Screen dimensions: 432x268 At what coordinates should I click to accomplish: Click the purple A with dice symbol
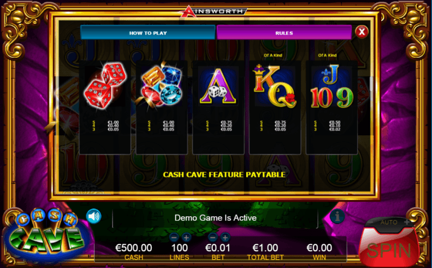(x=218, y=86)
